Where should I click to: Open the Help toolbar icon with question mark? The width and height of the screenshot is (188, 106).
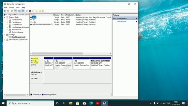[x=19, y=11]
